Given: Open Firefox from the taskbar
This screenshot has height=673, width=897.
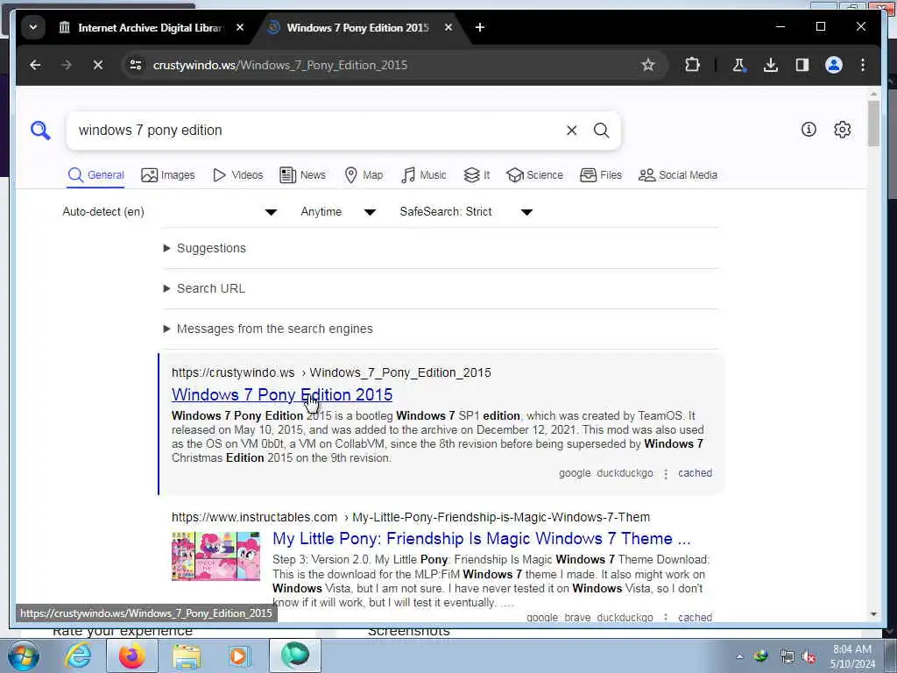Looking at the screenshot, I should click(131, 655).
